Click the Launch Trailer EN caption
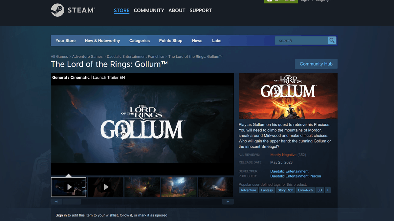The width and height of the screenshot is (394, 221). 109,78
